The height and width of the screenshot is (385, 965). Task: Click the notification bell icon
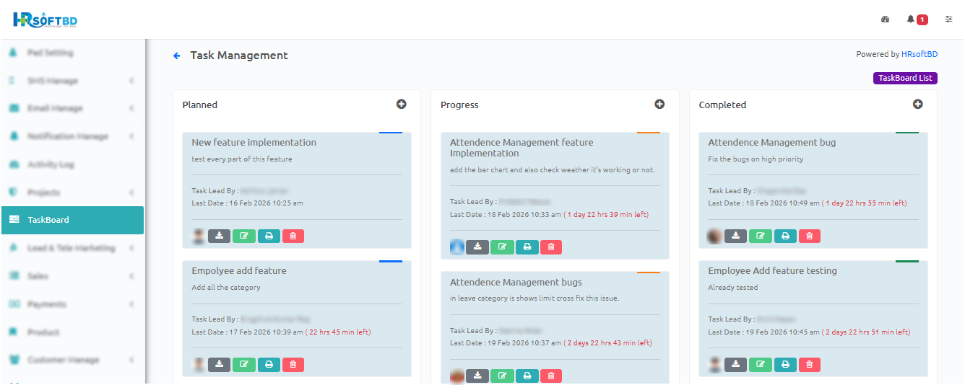click(x=911, y=19)
